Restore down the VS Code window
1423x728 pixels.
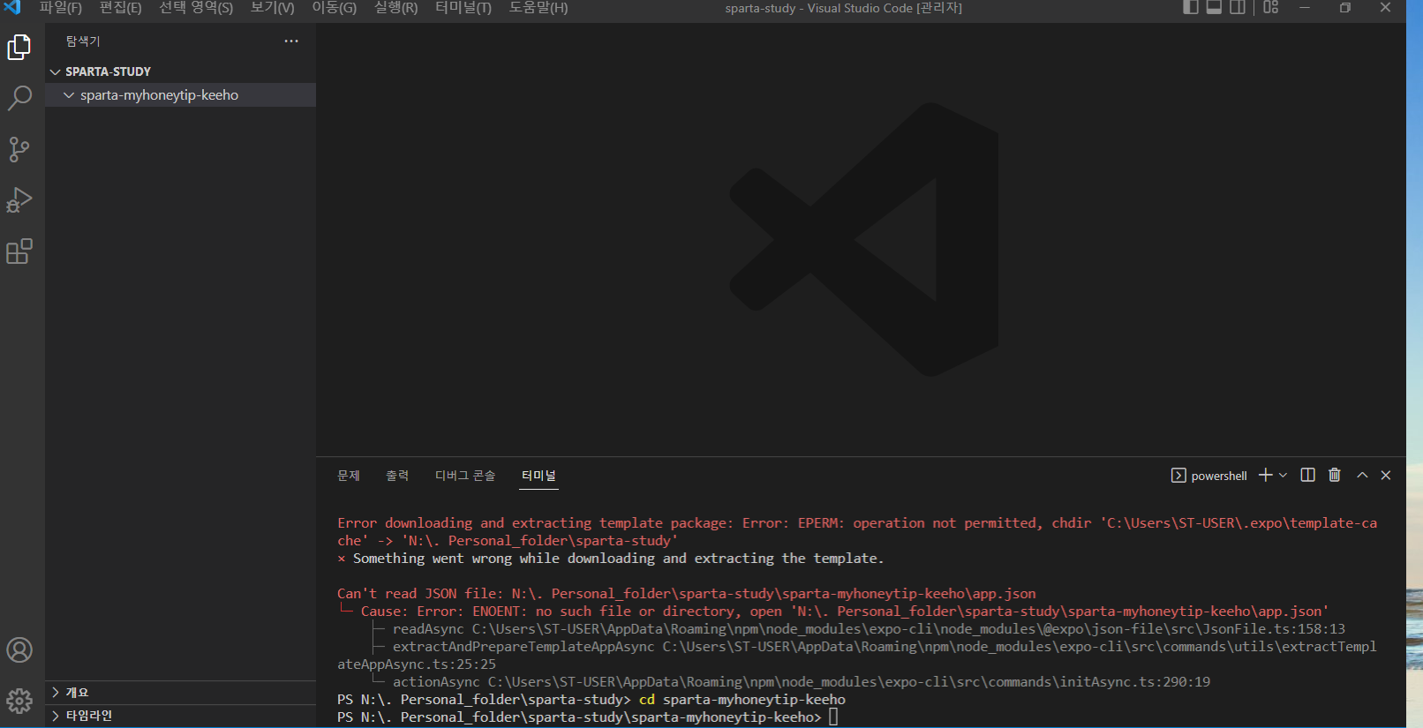[1345, 7]
